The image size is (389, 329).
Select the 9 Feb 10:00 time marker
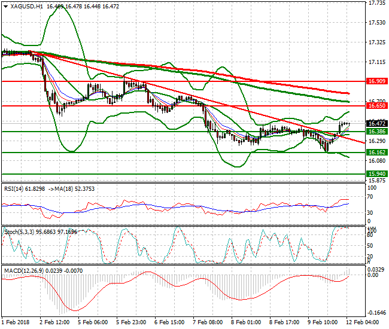(x=326, y=322)
